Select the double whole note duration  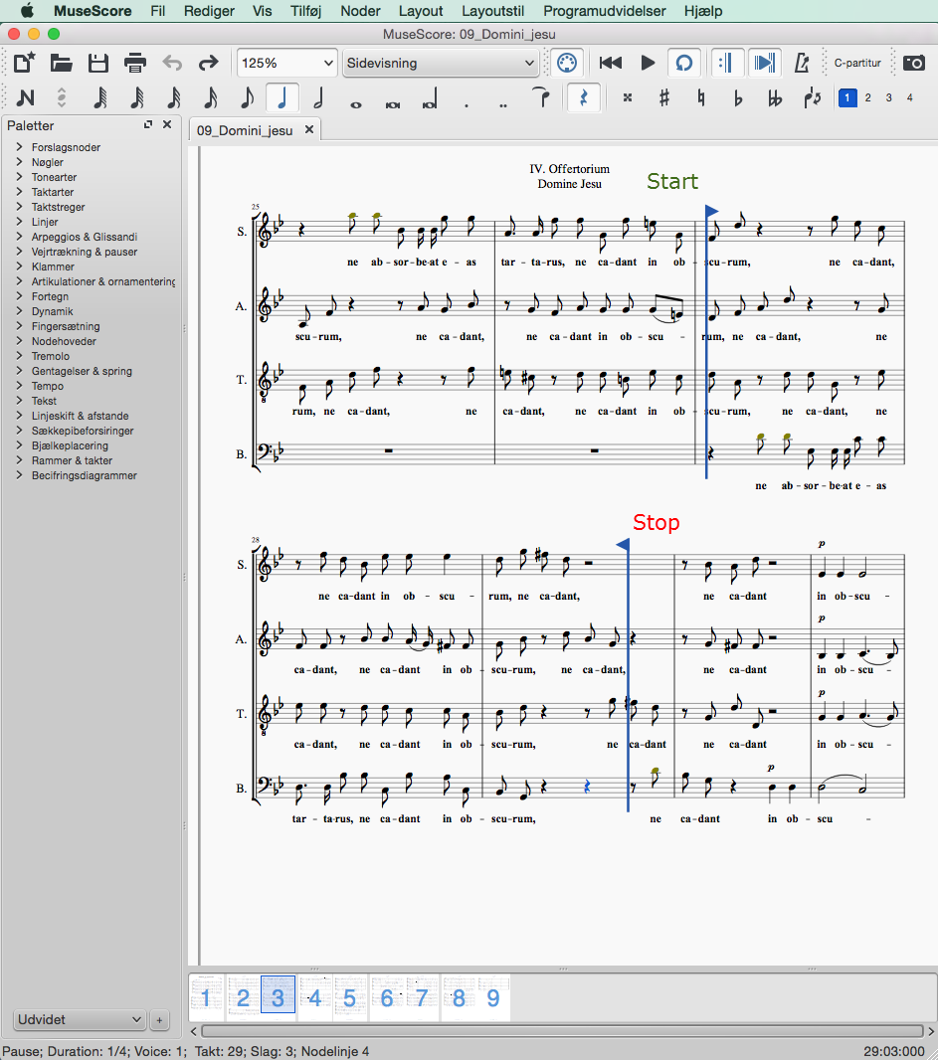click(392, 104)
